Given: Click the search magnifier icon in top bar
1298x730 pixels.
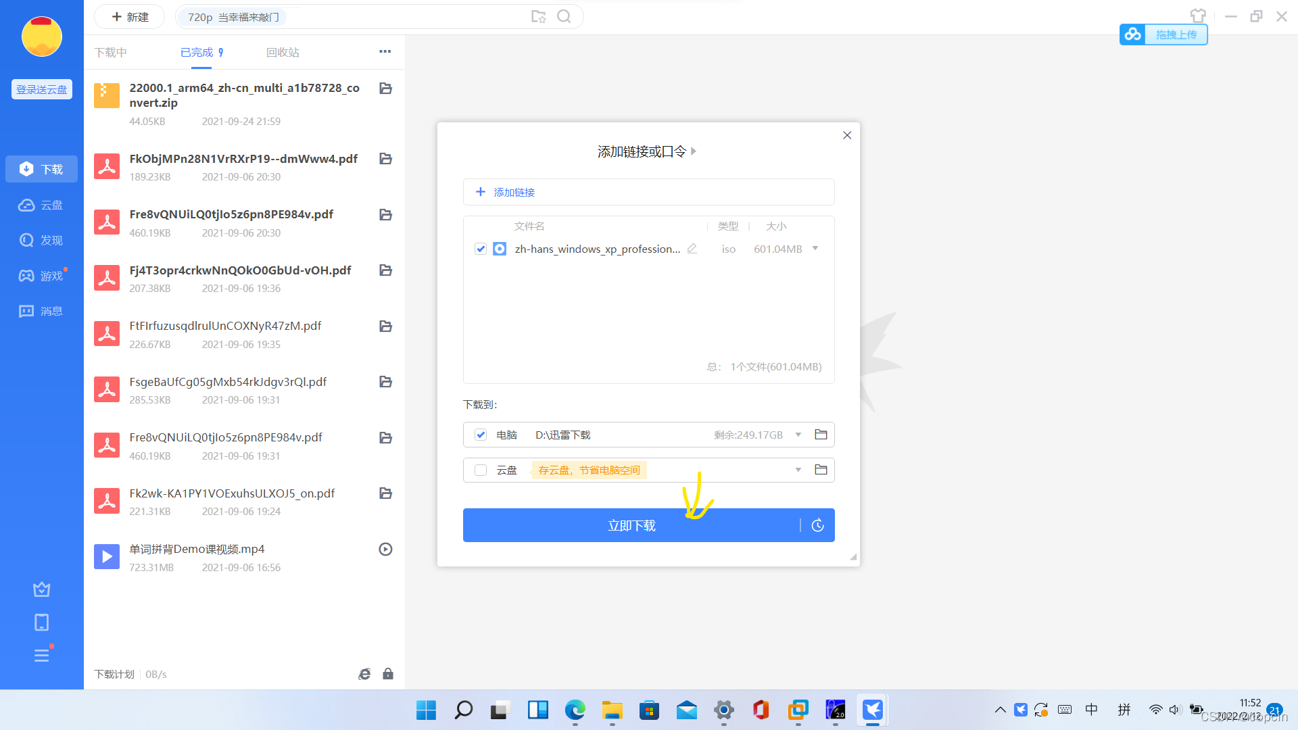Looking at the screenshot, I should 564,17.
